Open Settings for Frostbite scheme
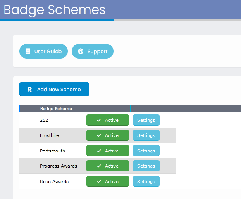Screen dimensions: 241x199 (146, 135)
